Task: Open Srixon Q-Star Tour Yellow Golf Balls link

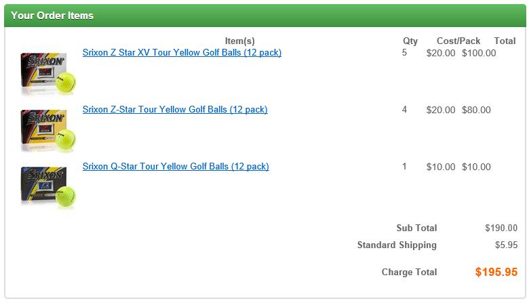Action: coord(176,166)
